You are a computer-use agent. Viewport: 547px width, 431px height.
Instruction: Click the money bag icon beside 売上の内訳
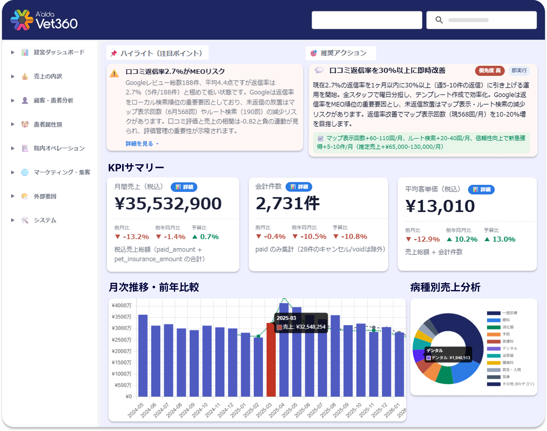coord(25,76)
